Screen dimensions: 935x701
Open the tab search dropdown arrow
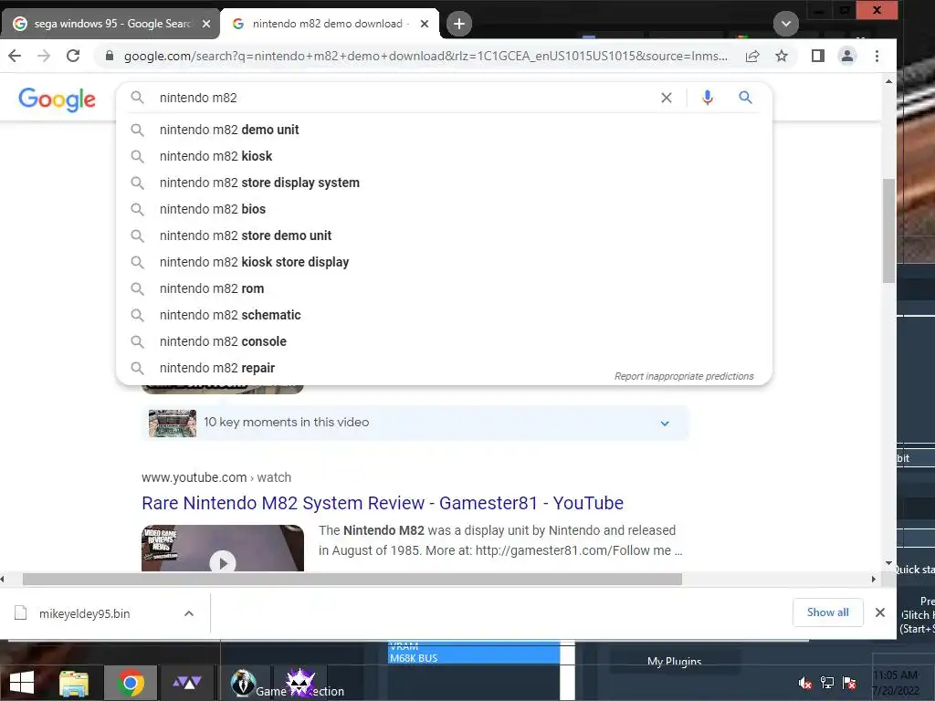coord(786,24)
